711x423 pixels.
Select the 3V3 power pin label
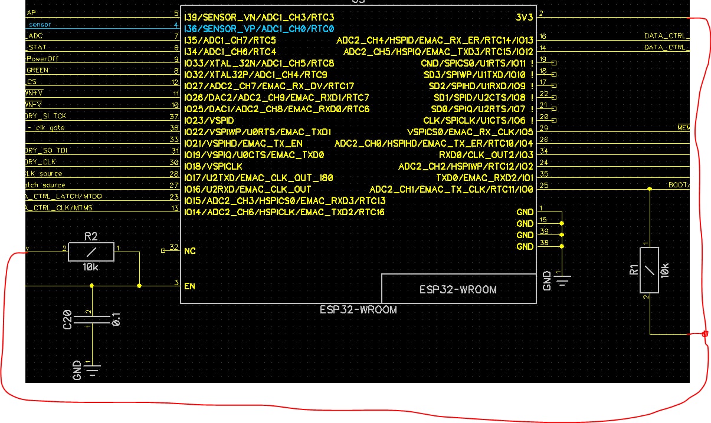pyautogui.click(x=525, y=17)
